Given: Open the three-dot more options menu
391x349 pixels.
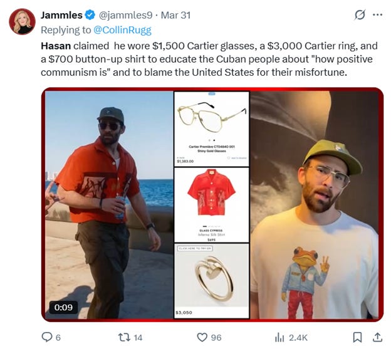Looking at the screenshot, I should click(378, 14).
